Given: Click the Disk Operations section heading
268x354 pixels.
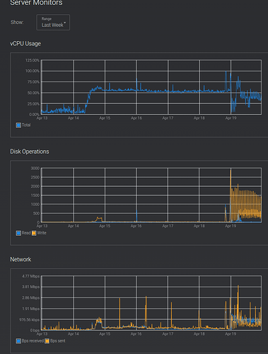Looking at the screenshot, I should [30, 152].
